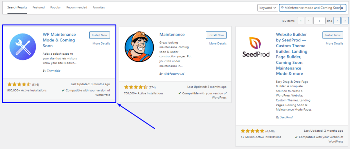Go to the next results page
The width and height of the screenshot is (350, 149).
(337, 21)
